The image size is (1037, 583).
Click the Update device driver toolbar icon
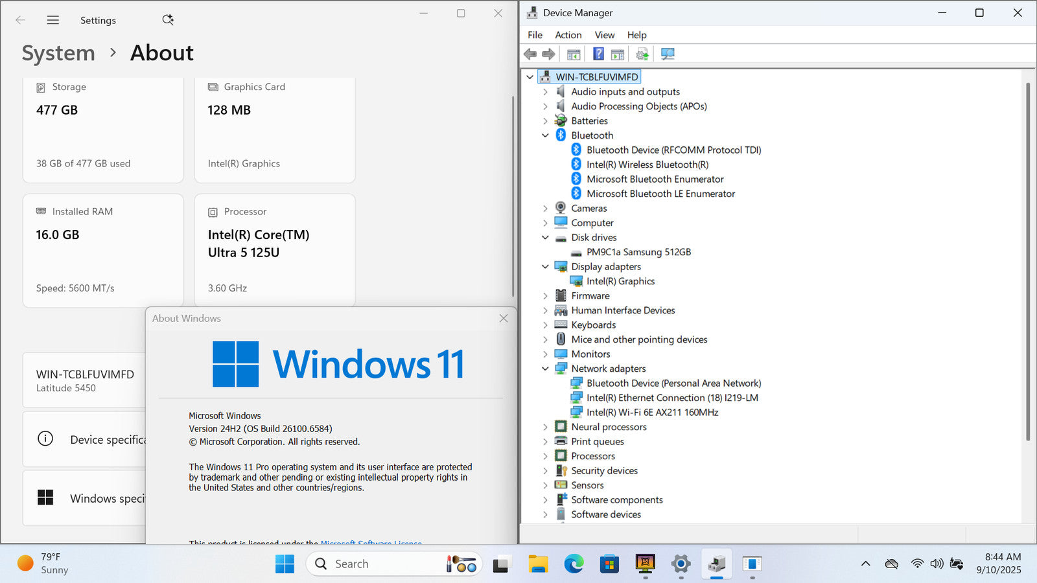coord(642,54)
